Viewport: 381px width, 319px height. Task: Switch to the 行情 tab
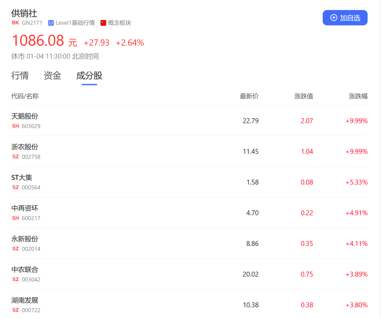click(20, 76)
